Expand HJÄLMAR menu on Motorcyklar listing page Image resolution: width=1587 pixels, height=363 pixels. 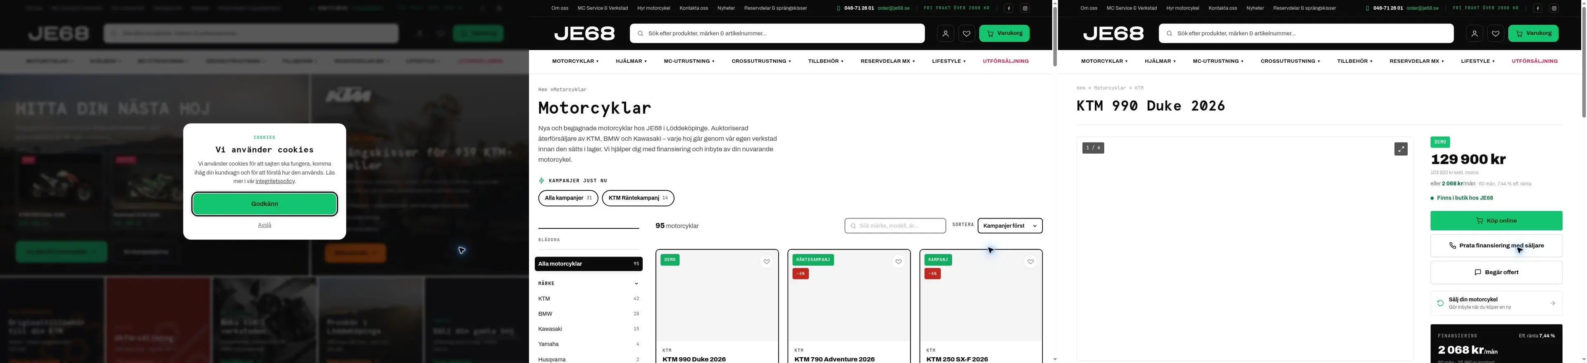[631, 62]
